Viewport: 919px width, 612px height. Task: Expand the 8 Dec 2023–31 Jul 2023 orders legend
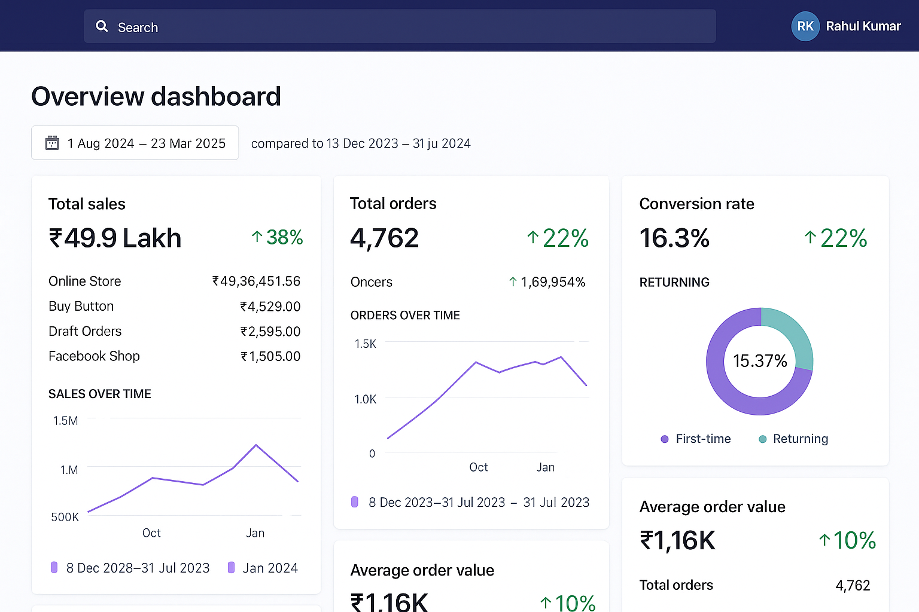[x=470, y=502]
